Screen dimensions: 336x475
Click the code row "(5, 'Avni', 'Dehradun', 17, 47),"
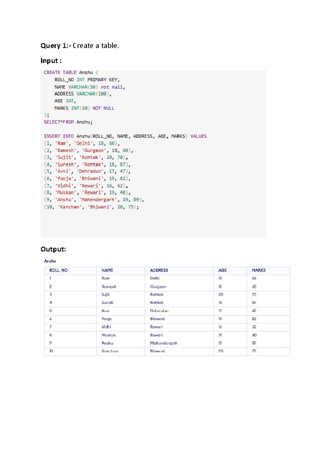(87, 171)
